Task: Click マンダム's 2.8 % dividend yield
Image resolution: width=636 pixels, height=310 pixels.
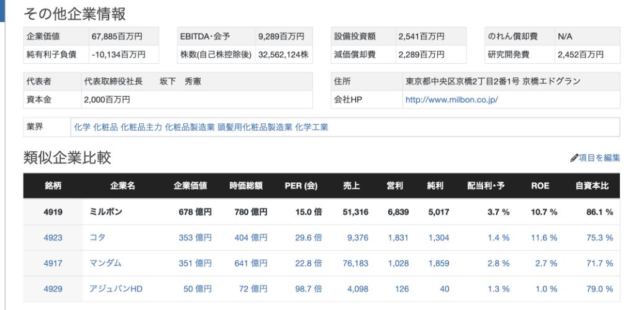Action: coord(499,263)
